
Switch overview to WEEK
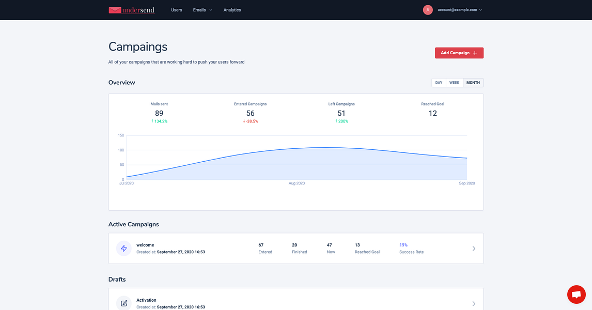click(x=454, y=83)
